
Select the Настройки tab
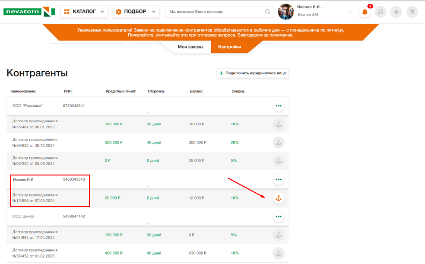click(x=230, y=47)
